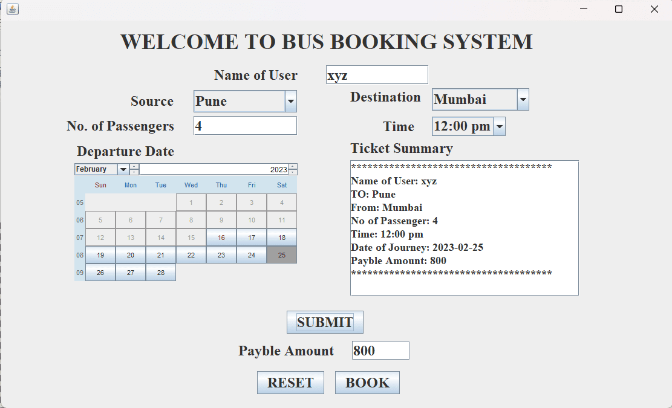Select February 16 on the calendar
The height and width of the screenshot is (408, 672).
click(221, 238)
